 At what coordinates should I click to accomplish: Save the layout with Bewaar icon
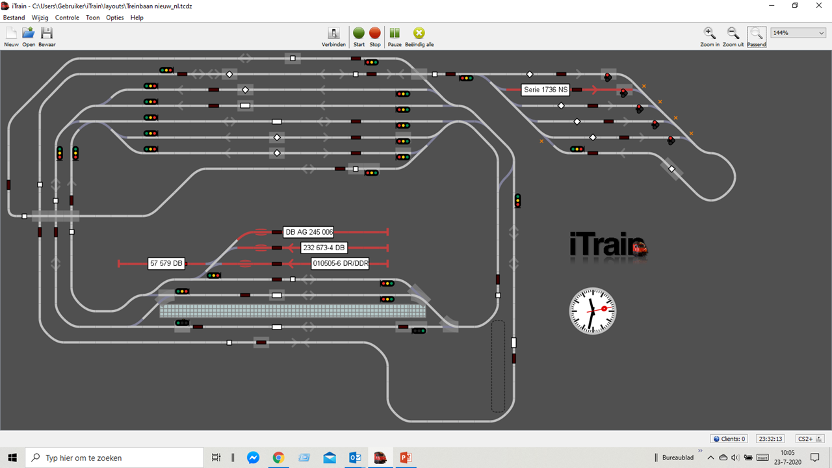[x=47, y=37]
